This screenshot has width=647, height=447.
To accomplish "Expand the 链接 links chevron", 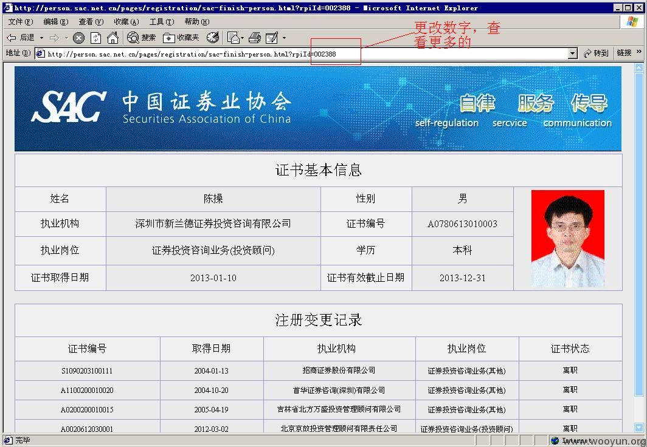I will pyautogui.click(x=639, y=52).
